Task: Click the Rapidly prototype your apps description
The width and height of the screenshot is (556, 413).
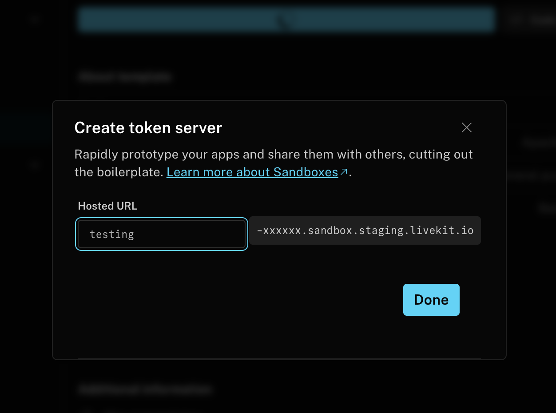Action: 273,155
